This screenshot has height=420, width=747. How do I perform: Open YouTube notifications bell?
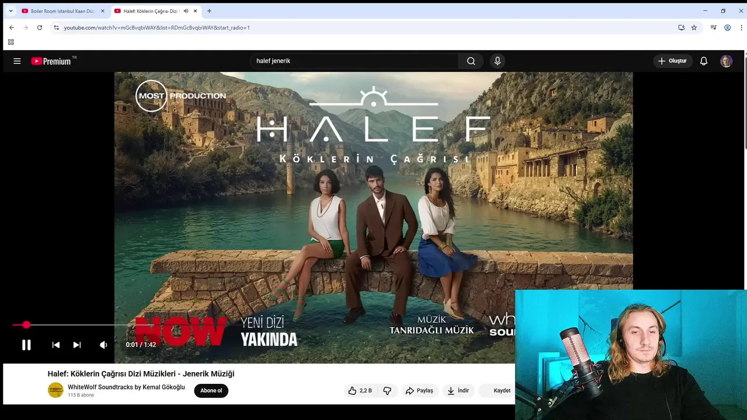704,61
